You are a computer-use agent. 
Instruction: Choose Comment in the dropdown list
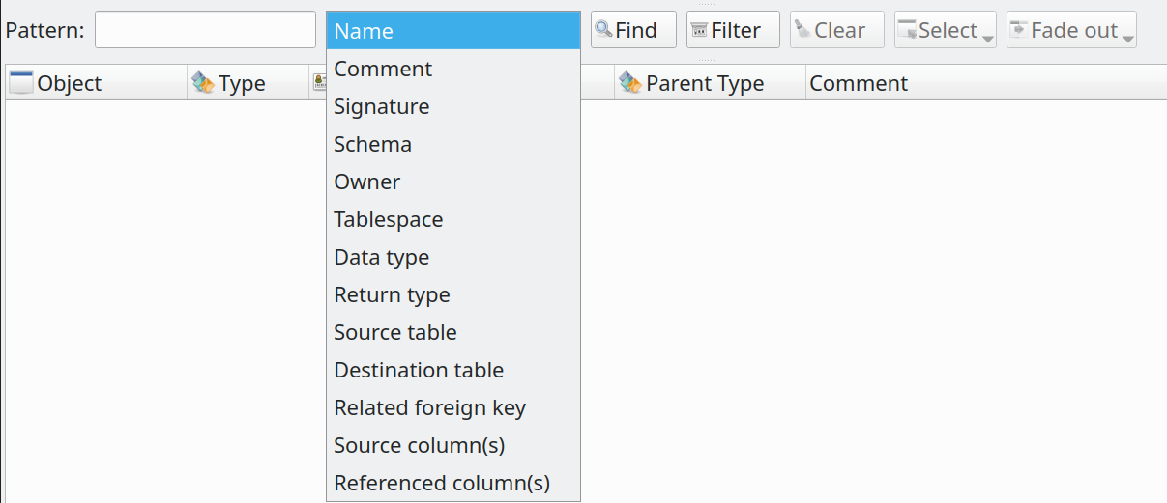(x=453, y=69)
